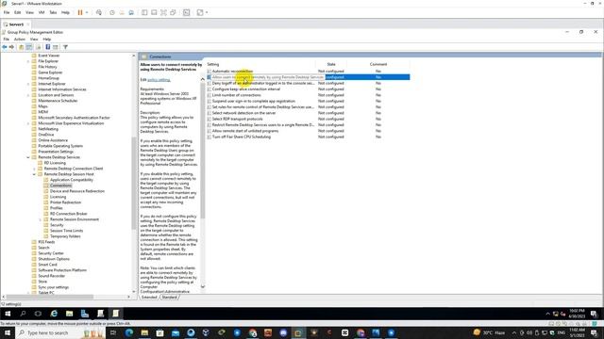Switch to Standard tab at bottom

pyautogui.click(x=170, y=298)
